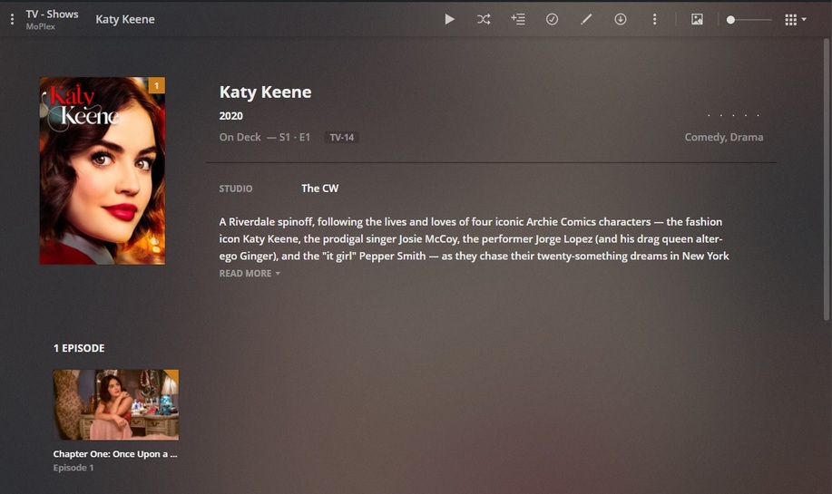Click the download icon in toolbar

pos(621,20)
